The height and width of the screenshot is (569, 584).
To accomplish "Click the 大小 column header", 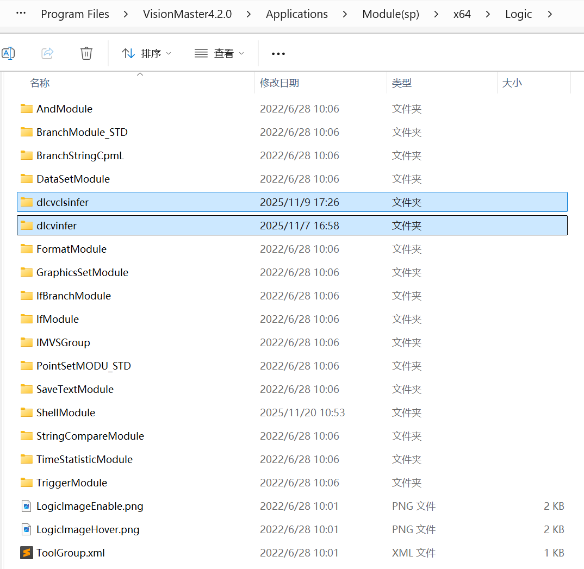I will click(512, 83).
